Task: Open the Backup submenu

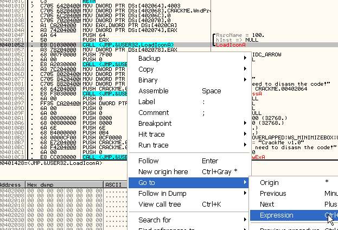Action: 149,58
